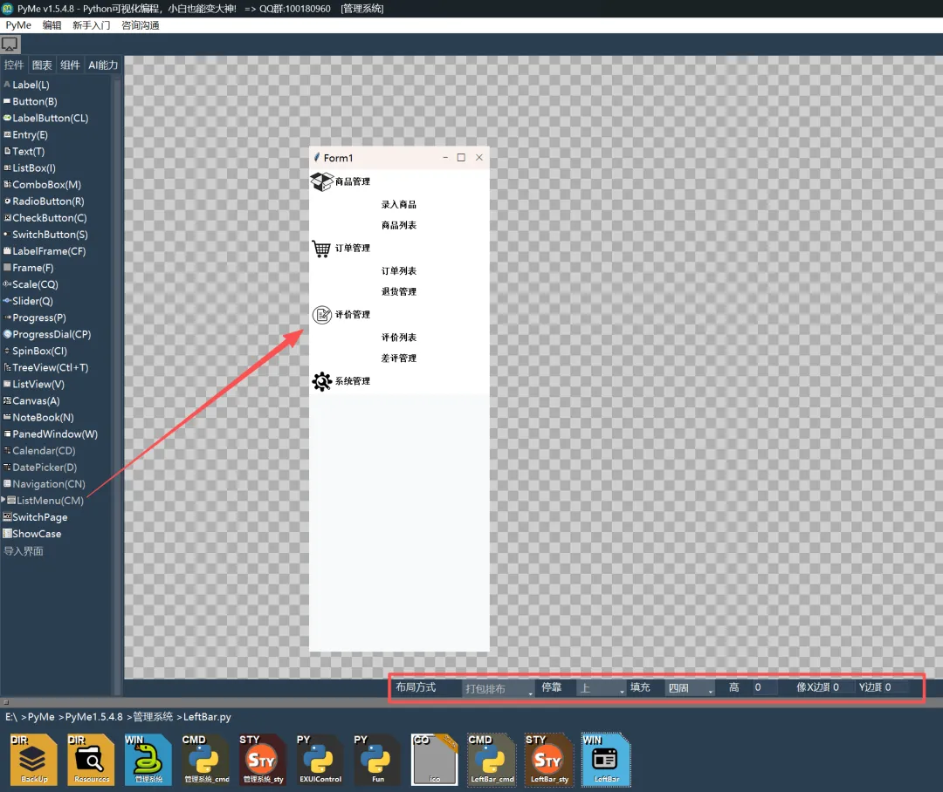
Task: Pick the ComboBox(M) widget
Action: coord(42,184)
